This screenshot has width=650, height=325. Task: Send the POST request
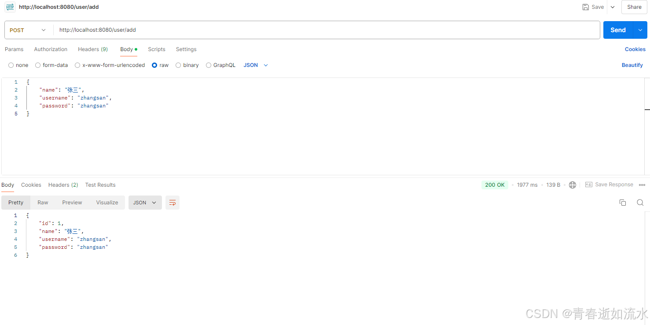[x=618, y=30]
